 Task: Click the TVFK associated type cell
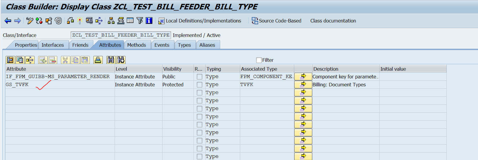[x=267, y=85]
